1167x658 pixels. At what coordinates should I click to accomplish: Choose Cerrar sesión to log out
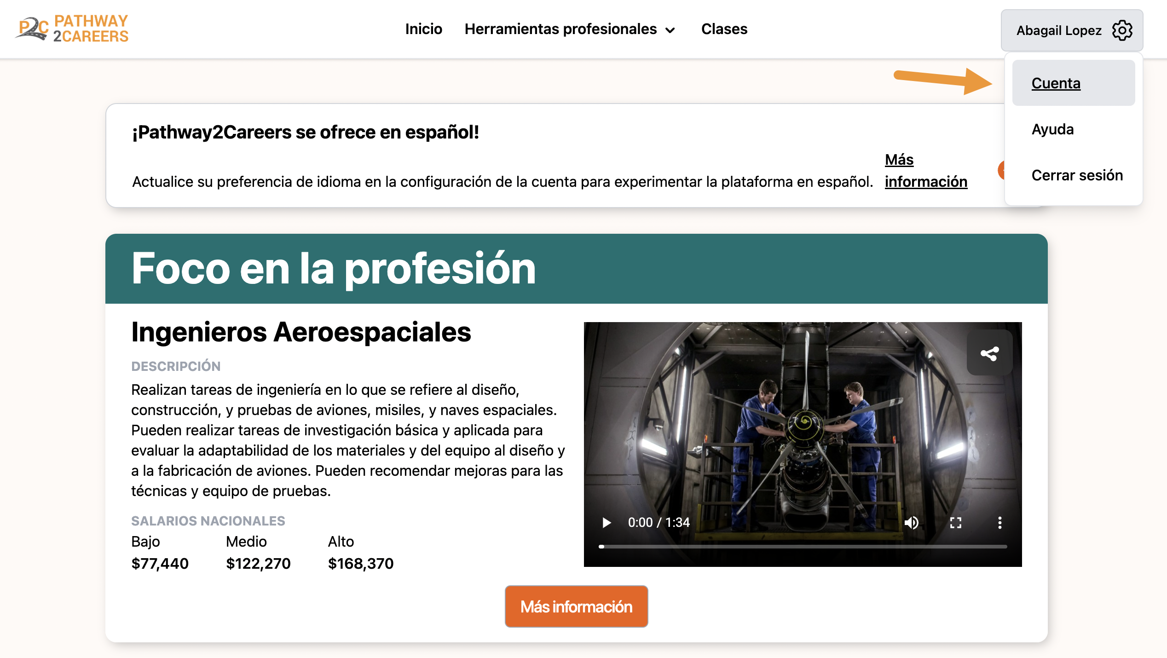tap(1077, 175)
